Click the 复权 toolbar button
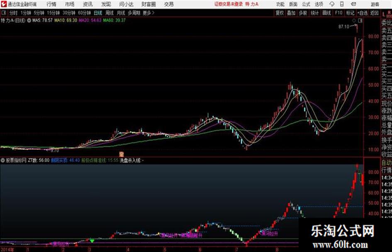The image size is (392, 252). tap(280, 13)
